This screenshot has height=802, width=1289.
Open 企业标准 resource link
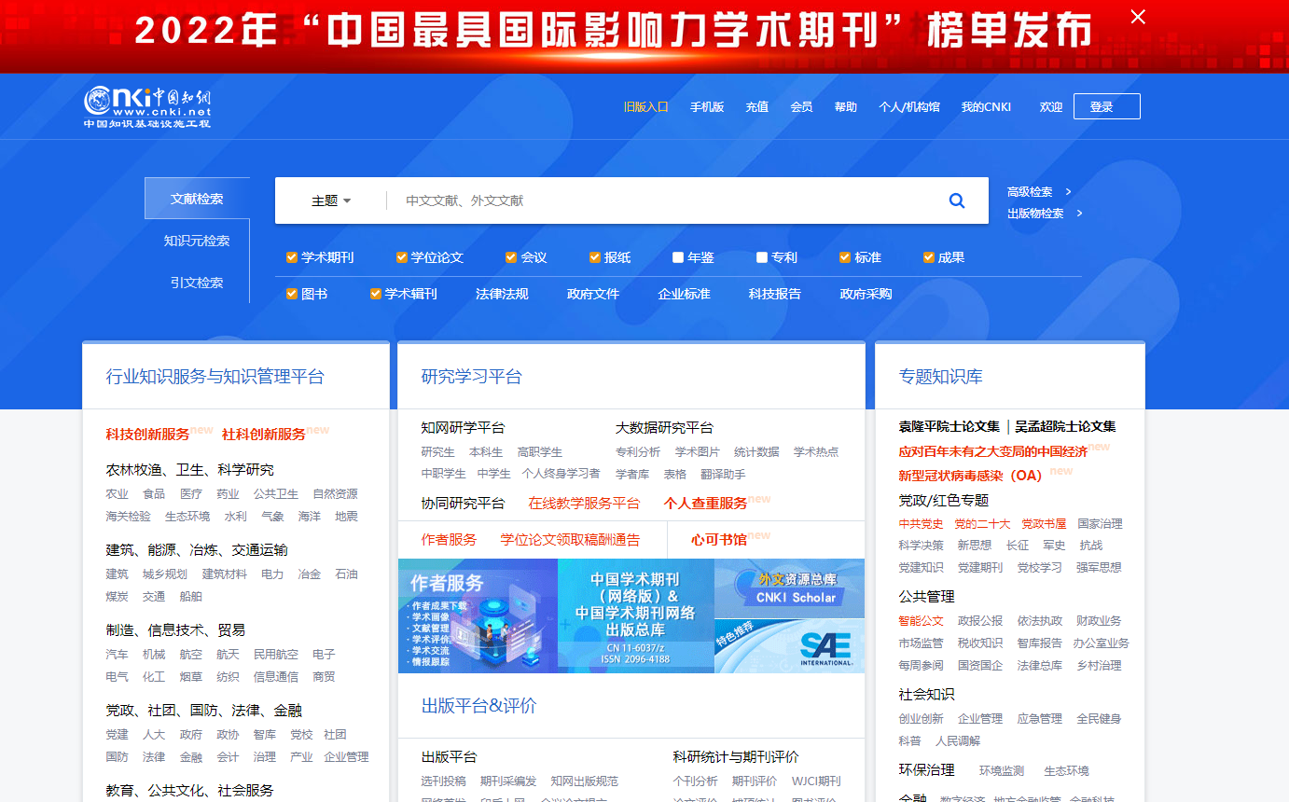click(x=684, y=294)
